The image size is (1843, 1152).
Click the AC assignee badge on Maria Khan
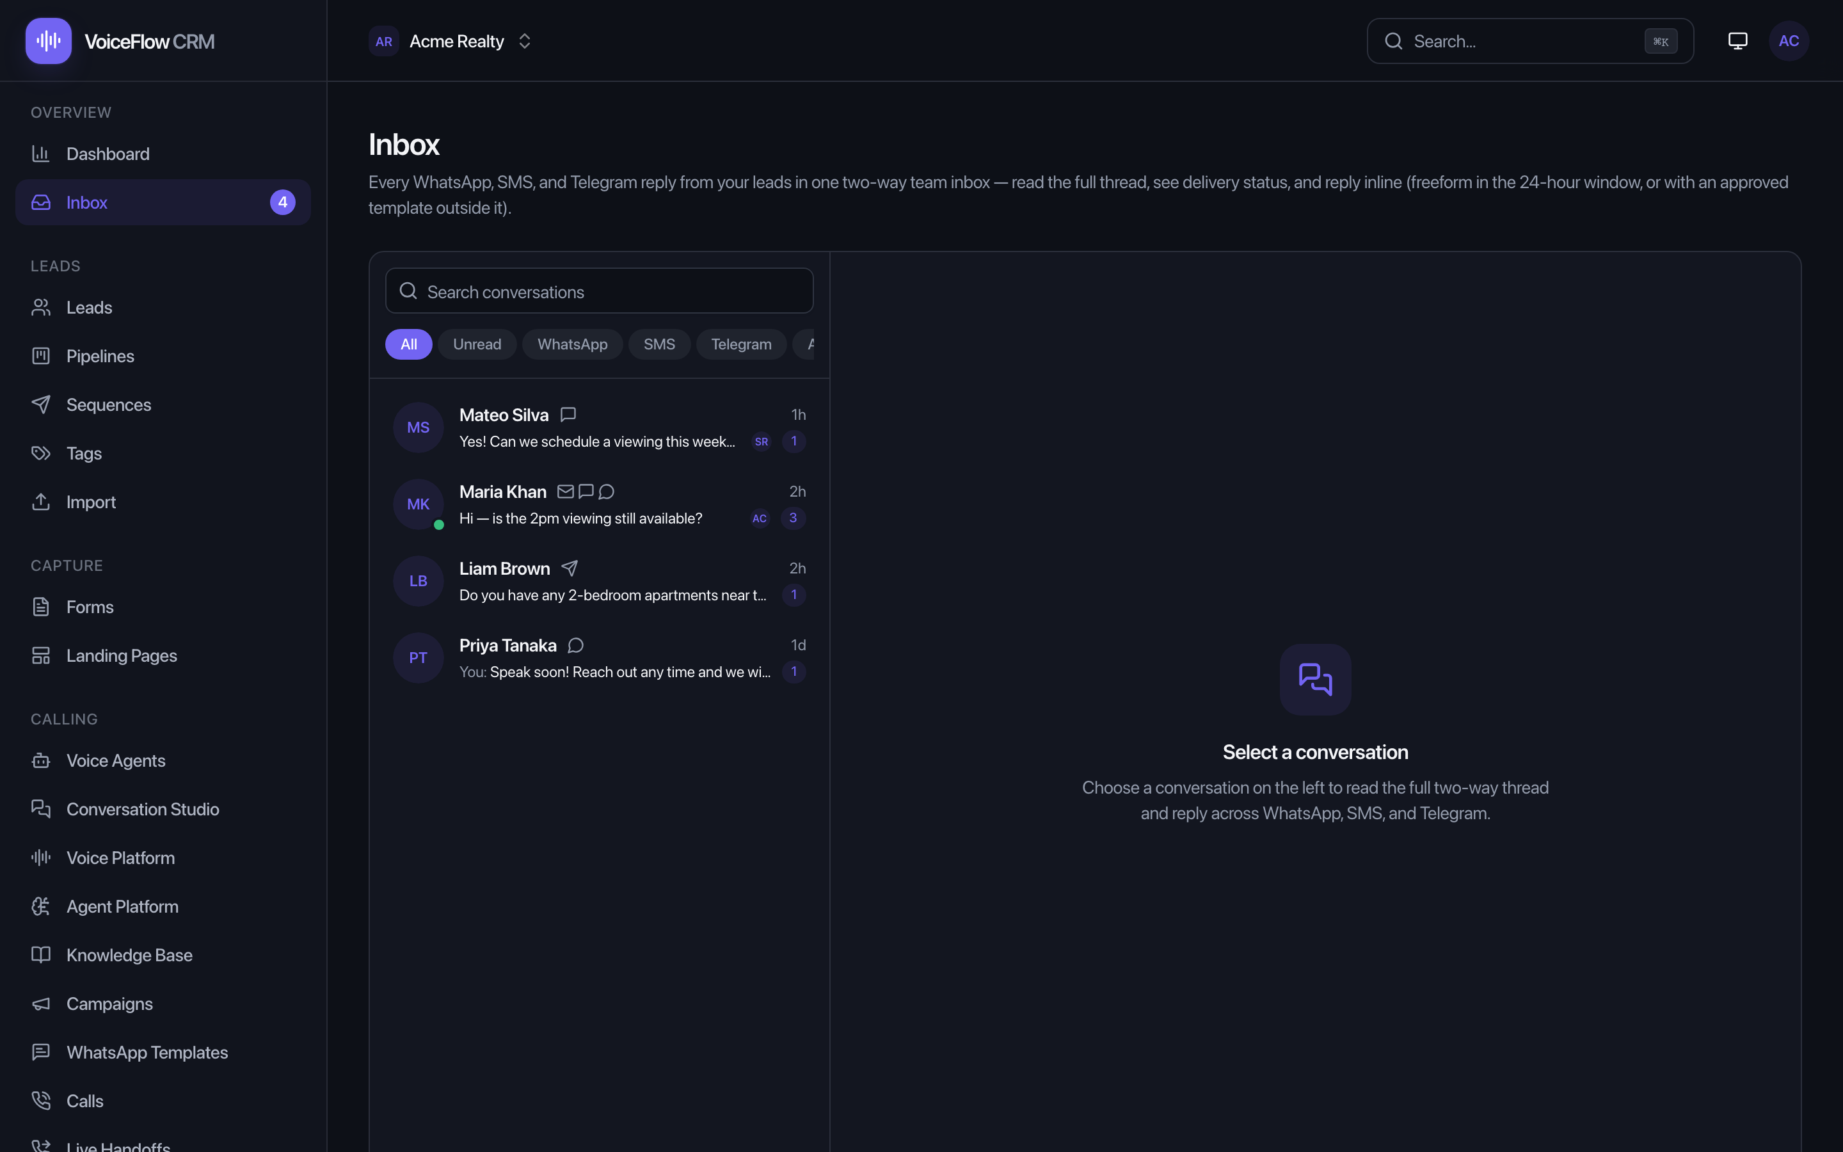(x=760, y=519)
